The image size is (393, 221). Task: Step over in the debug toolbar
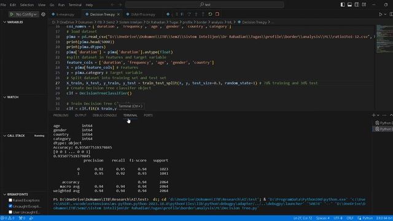tap(189, 14)
